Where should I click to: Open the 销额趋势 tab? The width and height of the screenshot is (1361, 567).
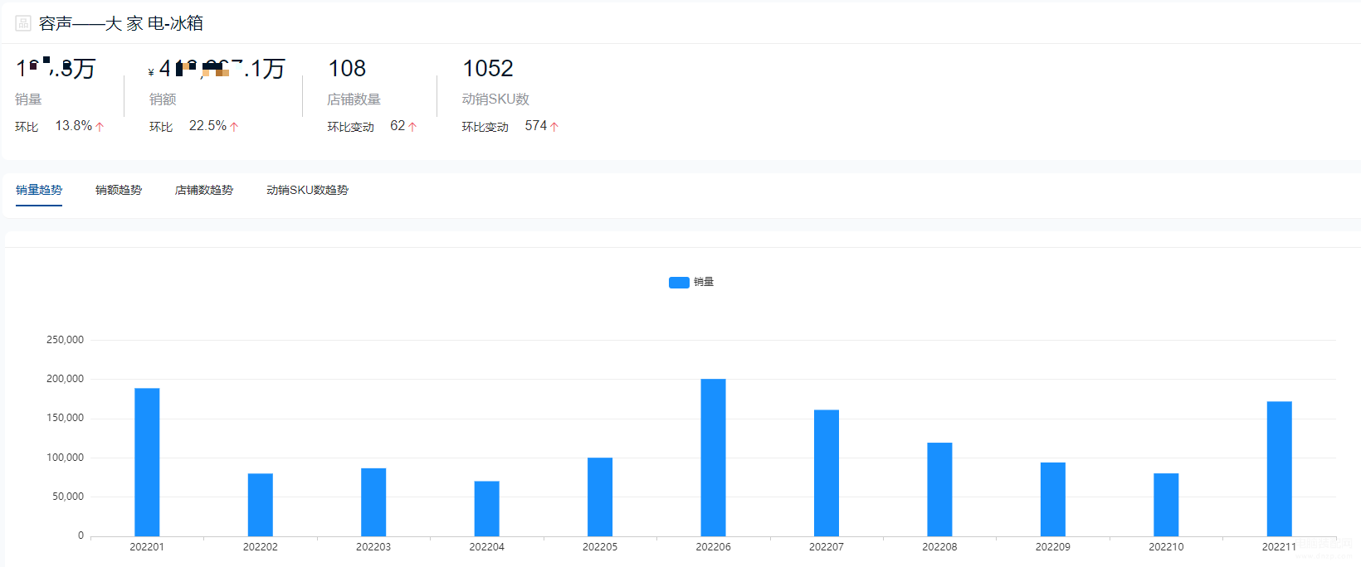tap(119, 190)
